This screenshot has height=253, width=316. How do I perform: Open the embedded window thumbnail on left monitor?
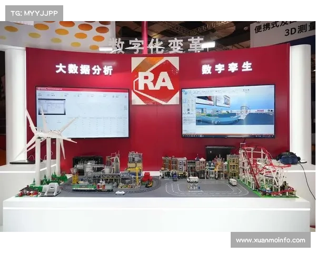(52, 107)
